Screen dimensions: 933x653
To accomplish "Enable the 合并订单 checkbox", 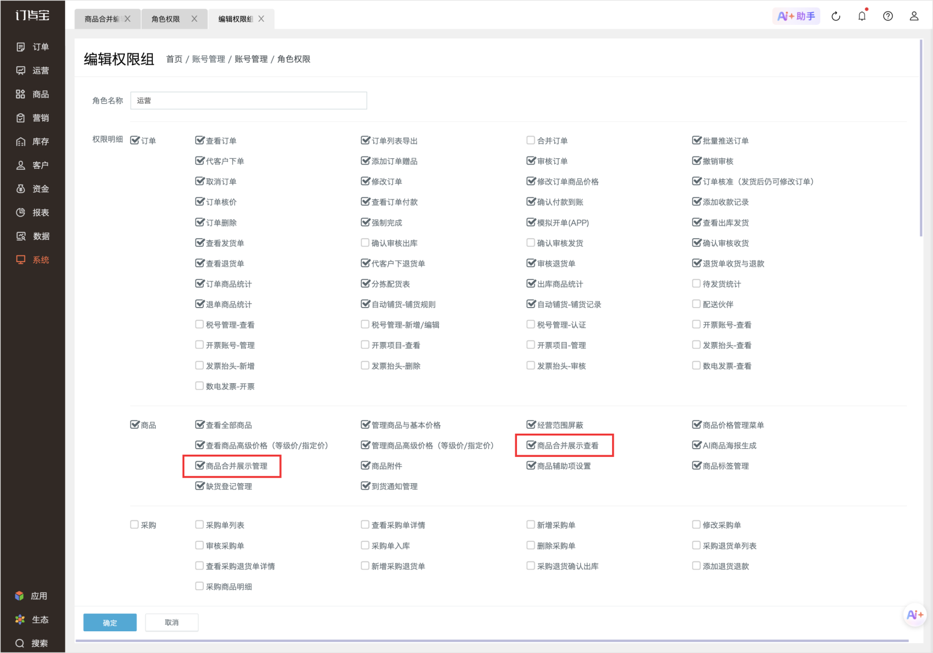I will (x=530, y=140).
